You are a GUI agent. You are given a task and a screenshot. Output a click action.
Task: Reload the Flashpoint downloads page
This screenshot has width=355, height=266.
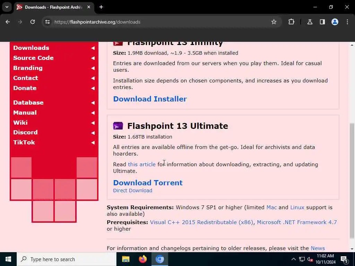point(33,22)
